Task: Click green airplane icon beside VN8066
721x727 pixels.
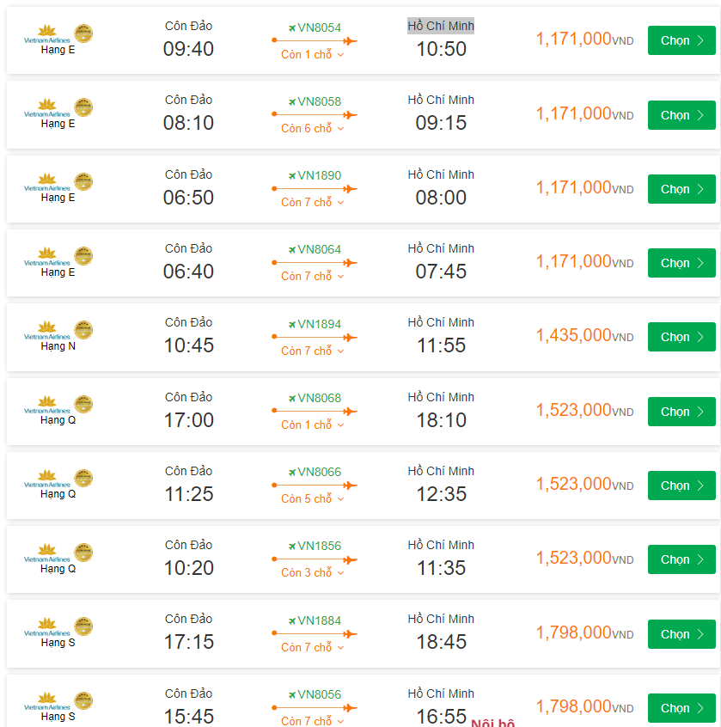Action: click(x=292, y=472)
